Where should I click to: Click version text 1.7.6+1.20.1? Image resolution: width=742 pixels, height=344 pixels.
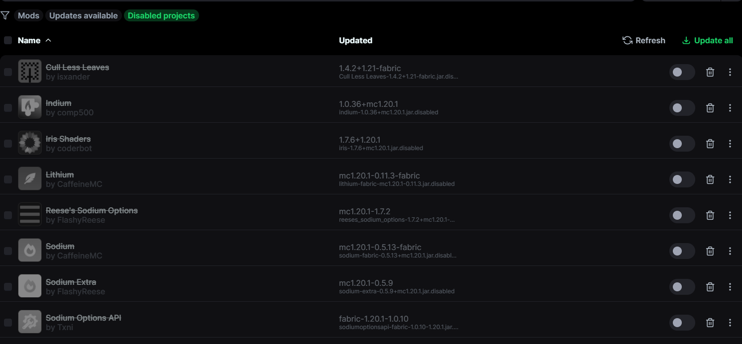[x=360, y=140]
